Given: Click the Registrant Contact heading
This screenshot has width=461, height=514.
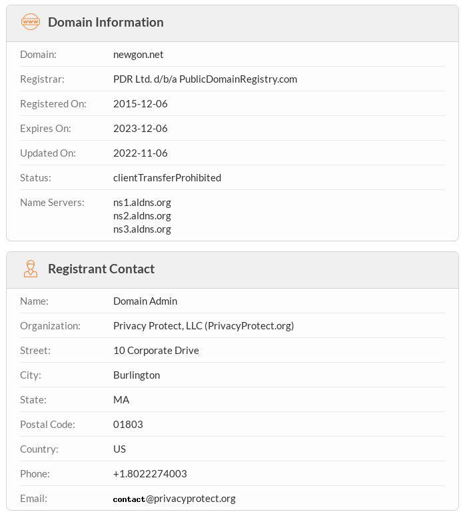Looking at the screenshot, I should [101, 269].
